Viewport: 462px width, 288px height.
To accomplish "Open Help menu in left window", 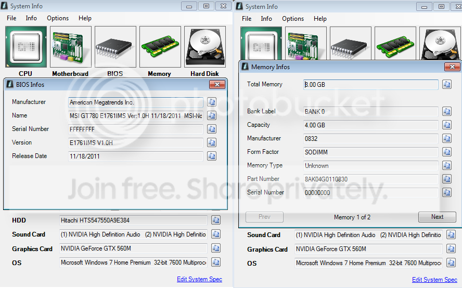I will (85, 18).
